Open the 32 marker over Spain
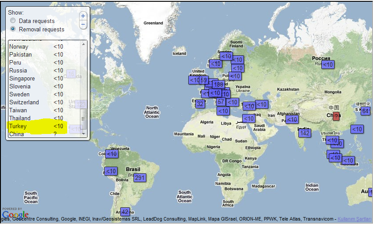 (200, 104)
